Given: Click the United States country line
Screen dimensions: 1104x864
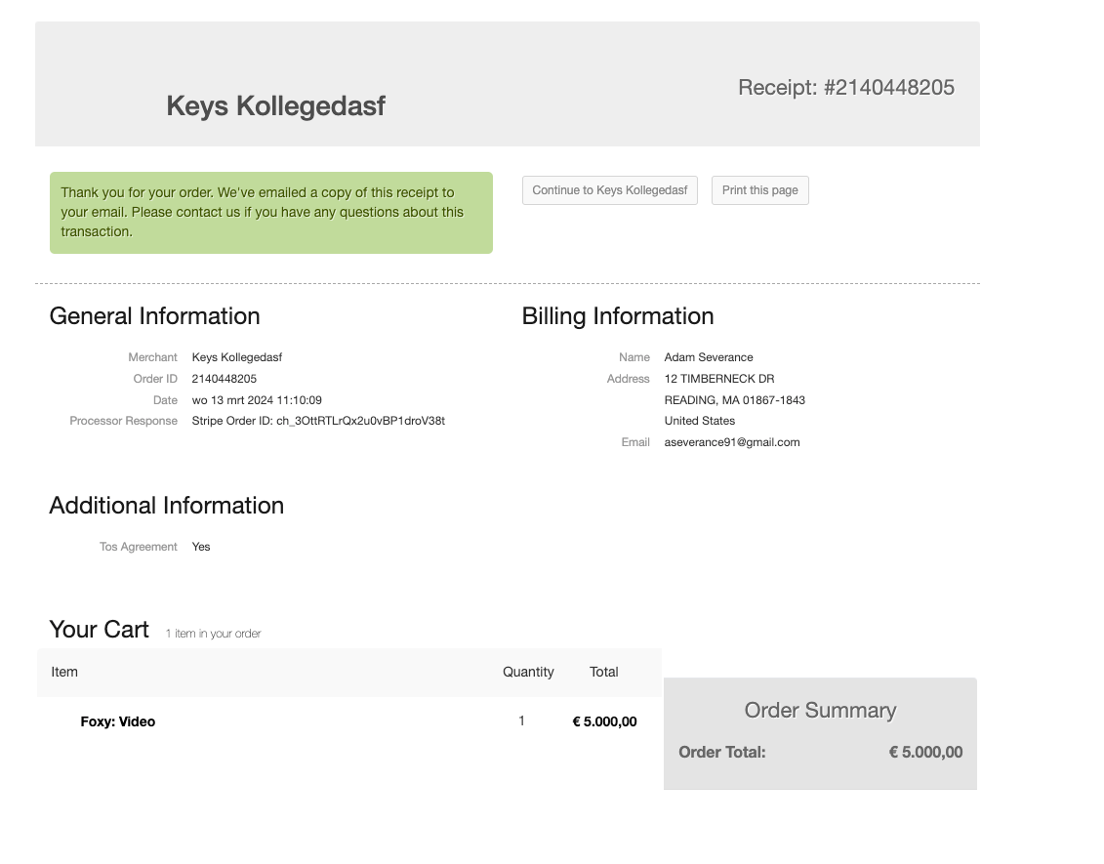Looking at the screenshot, I should click(x=699, y=421).
